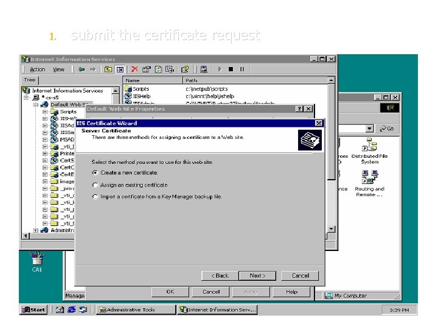Expand the images folder node
The image size is (438, 329).
(x=44, y=182)
